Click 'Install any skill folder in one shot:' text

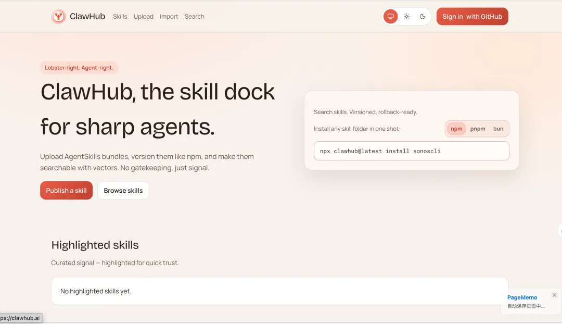tap(357, 129)
